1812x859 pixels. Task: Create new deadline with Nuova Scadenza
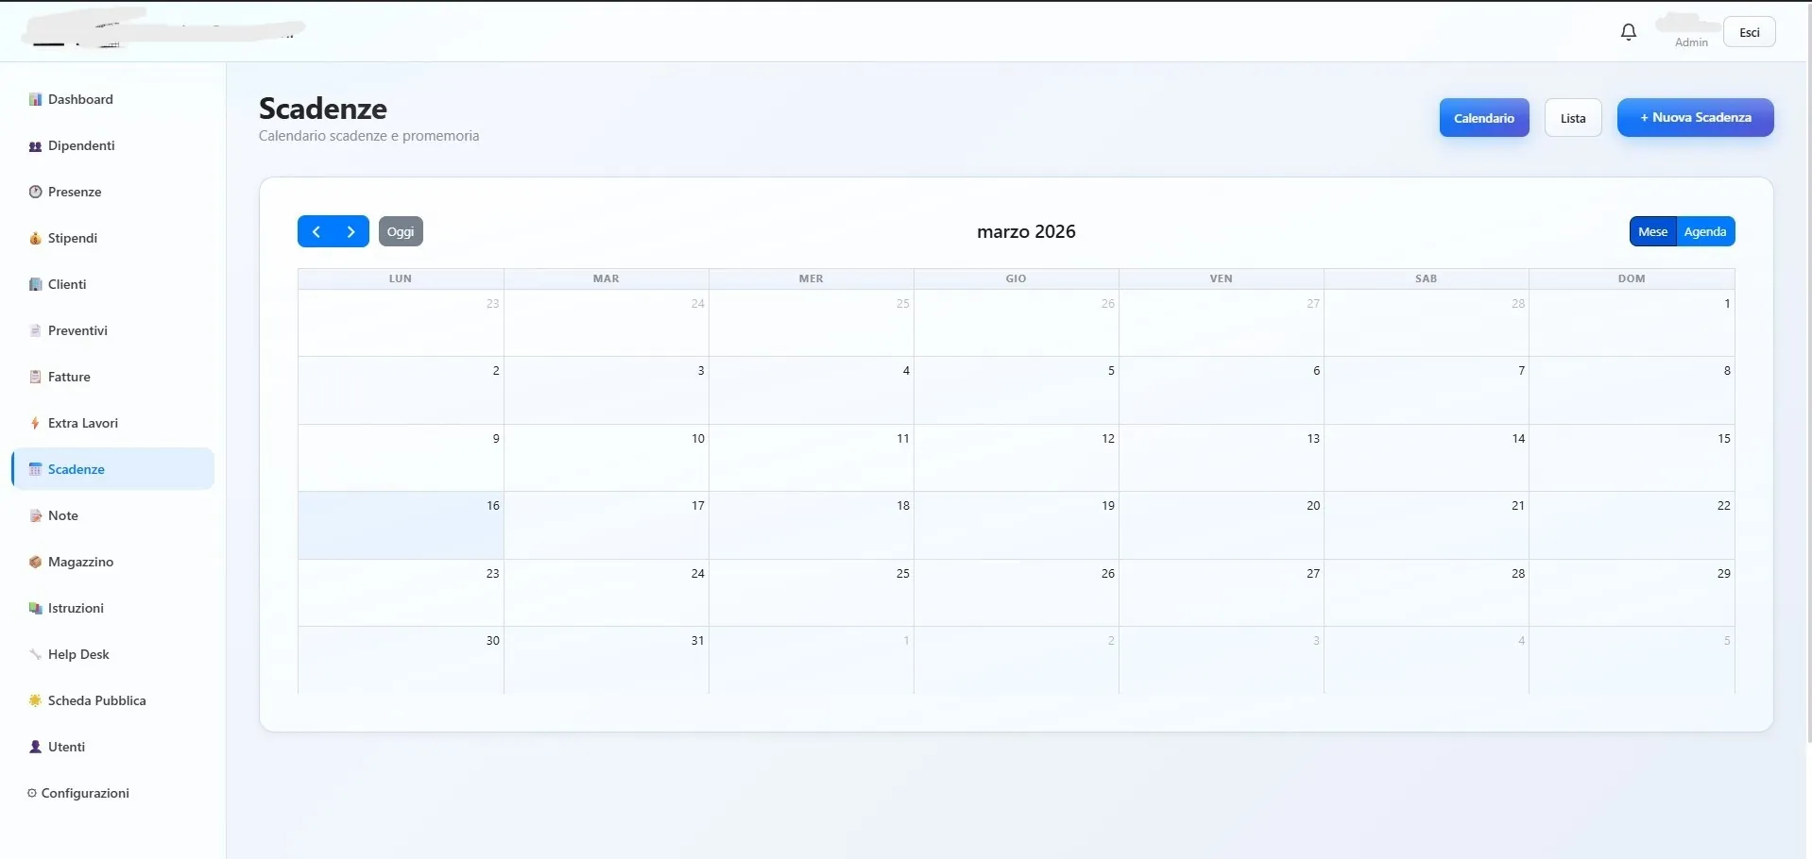1696,118
